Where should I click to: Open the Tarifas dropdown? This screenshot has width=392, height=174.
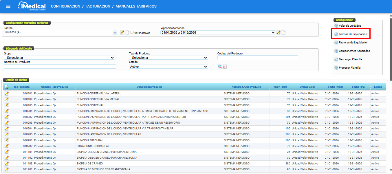coord(115,32)
